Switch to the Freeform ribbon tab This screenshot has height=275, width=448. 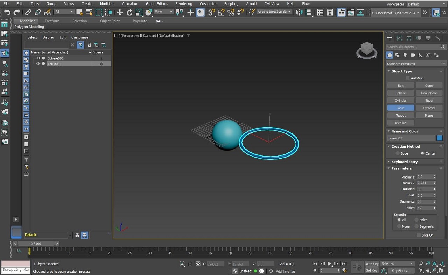click(x=52, y=21)
